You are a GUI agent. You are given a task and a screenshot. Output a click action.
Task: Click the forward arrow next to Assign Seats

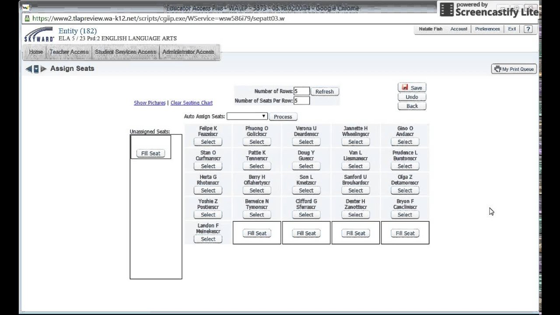(x=43, y=69)
